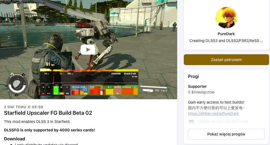
Task: Open Starfield Upscaler FG Build Beta 02 post
Action: [x=48, y=113]
